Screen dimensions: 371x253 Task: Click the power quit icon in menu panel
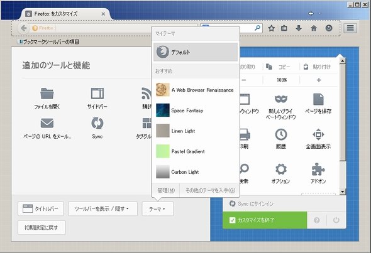(x=336, y=220)
